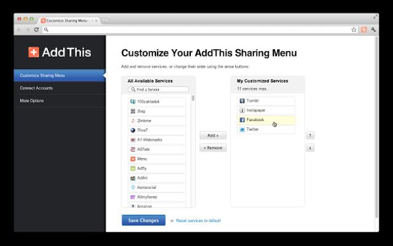Select Menu in available services
The height and width of the screenshot is (246, 393).
click(157, 159)
